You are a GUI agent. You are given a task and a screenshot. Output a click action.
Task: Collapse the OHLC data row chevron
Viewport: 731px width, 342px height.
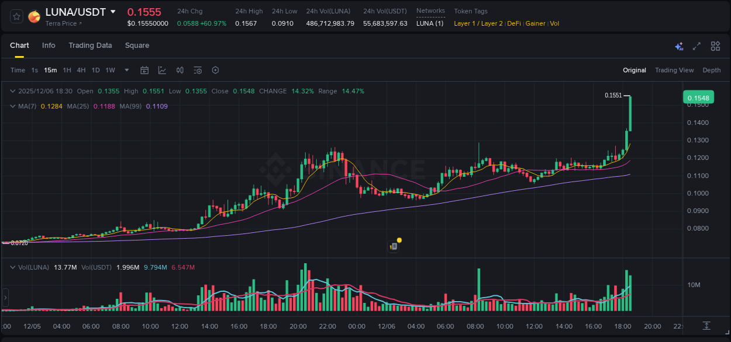point(12,91)
